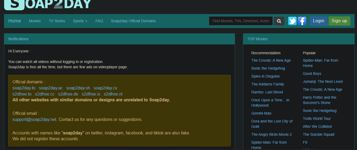Screen dimensions: 357x150
Task: Open After We Collided link
Action: coord(317,126)
